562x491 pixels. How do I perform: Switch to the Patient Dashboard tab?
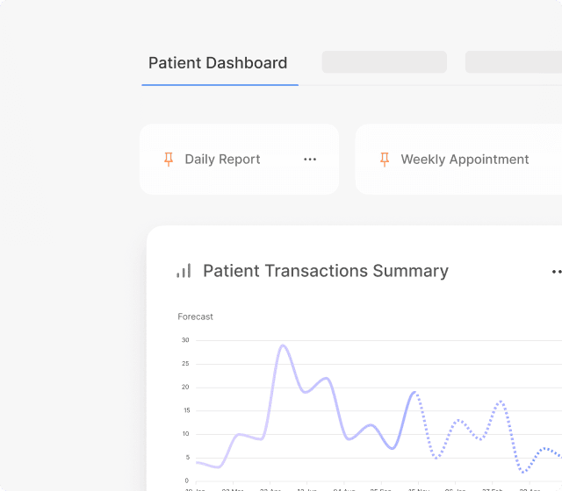click(218, 63)
